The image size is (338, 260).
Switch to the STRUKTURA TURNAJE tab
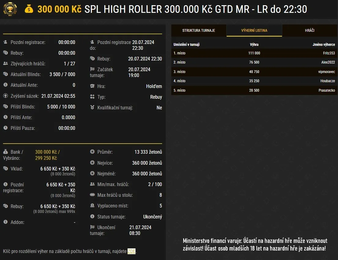(x=199, y=30)
